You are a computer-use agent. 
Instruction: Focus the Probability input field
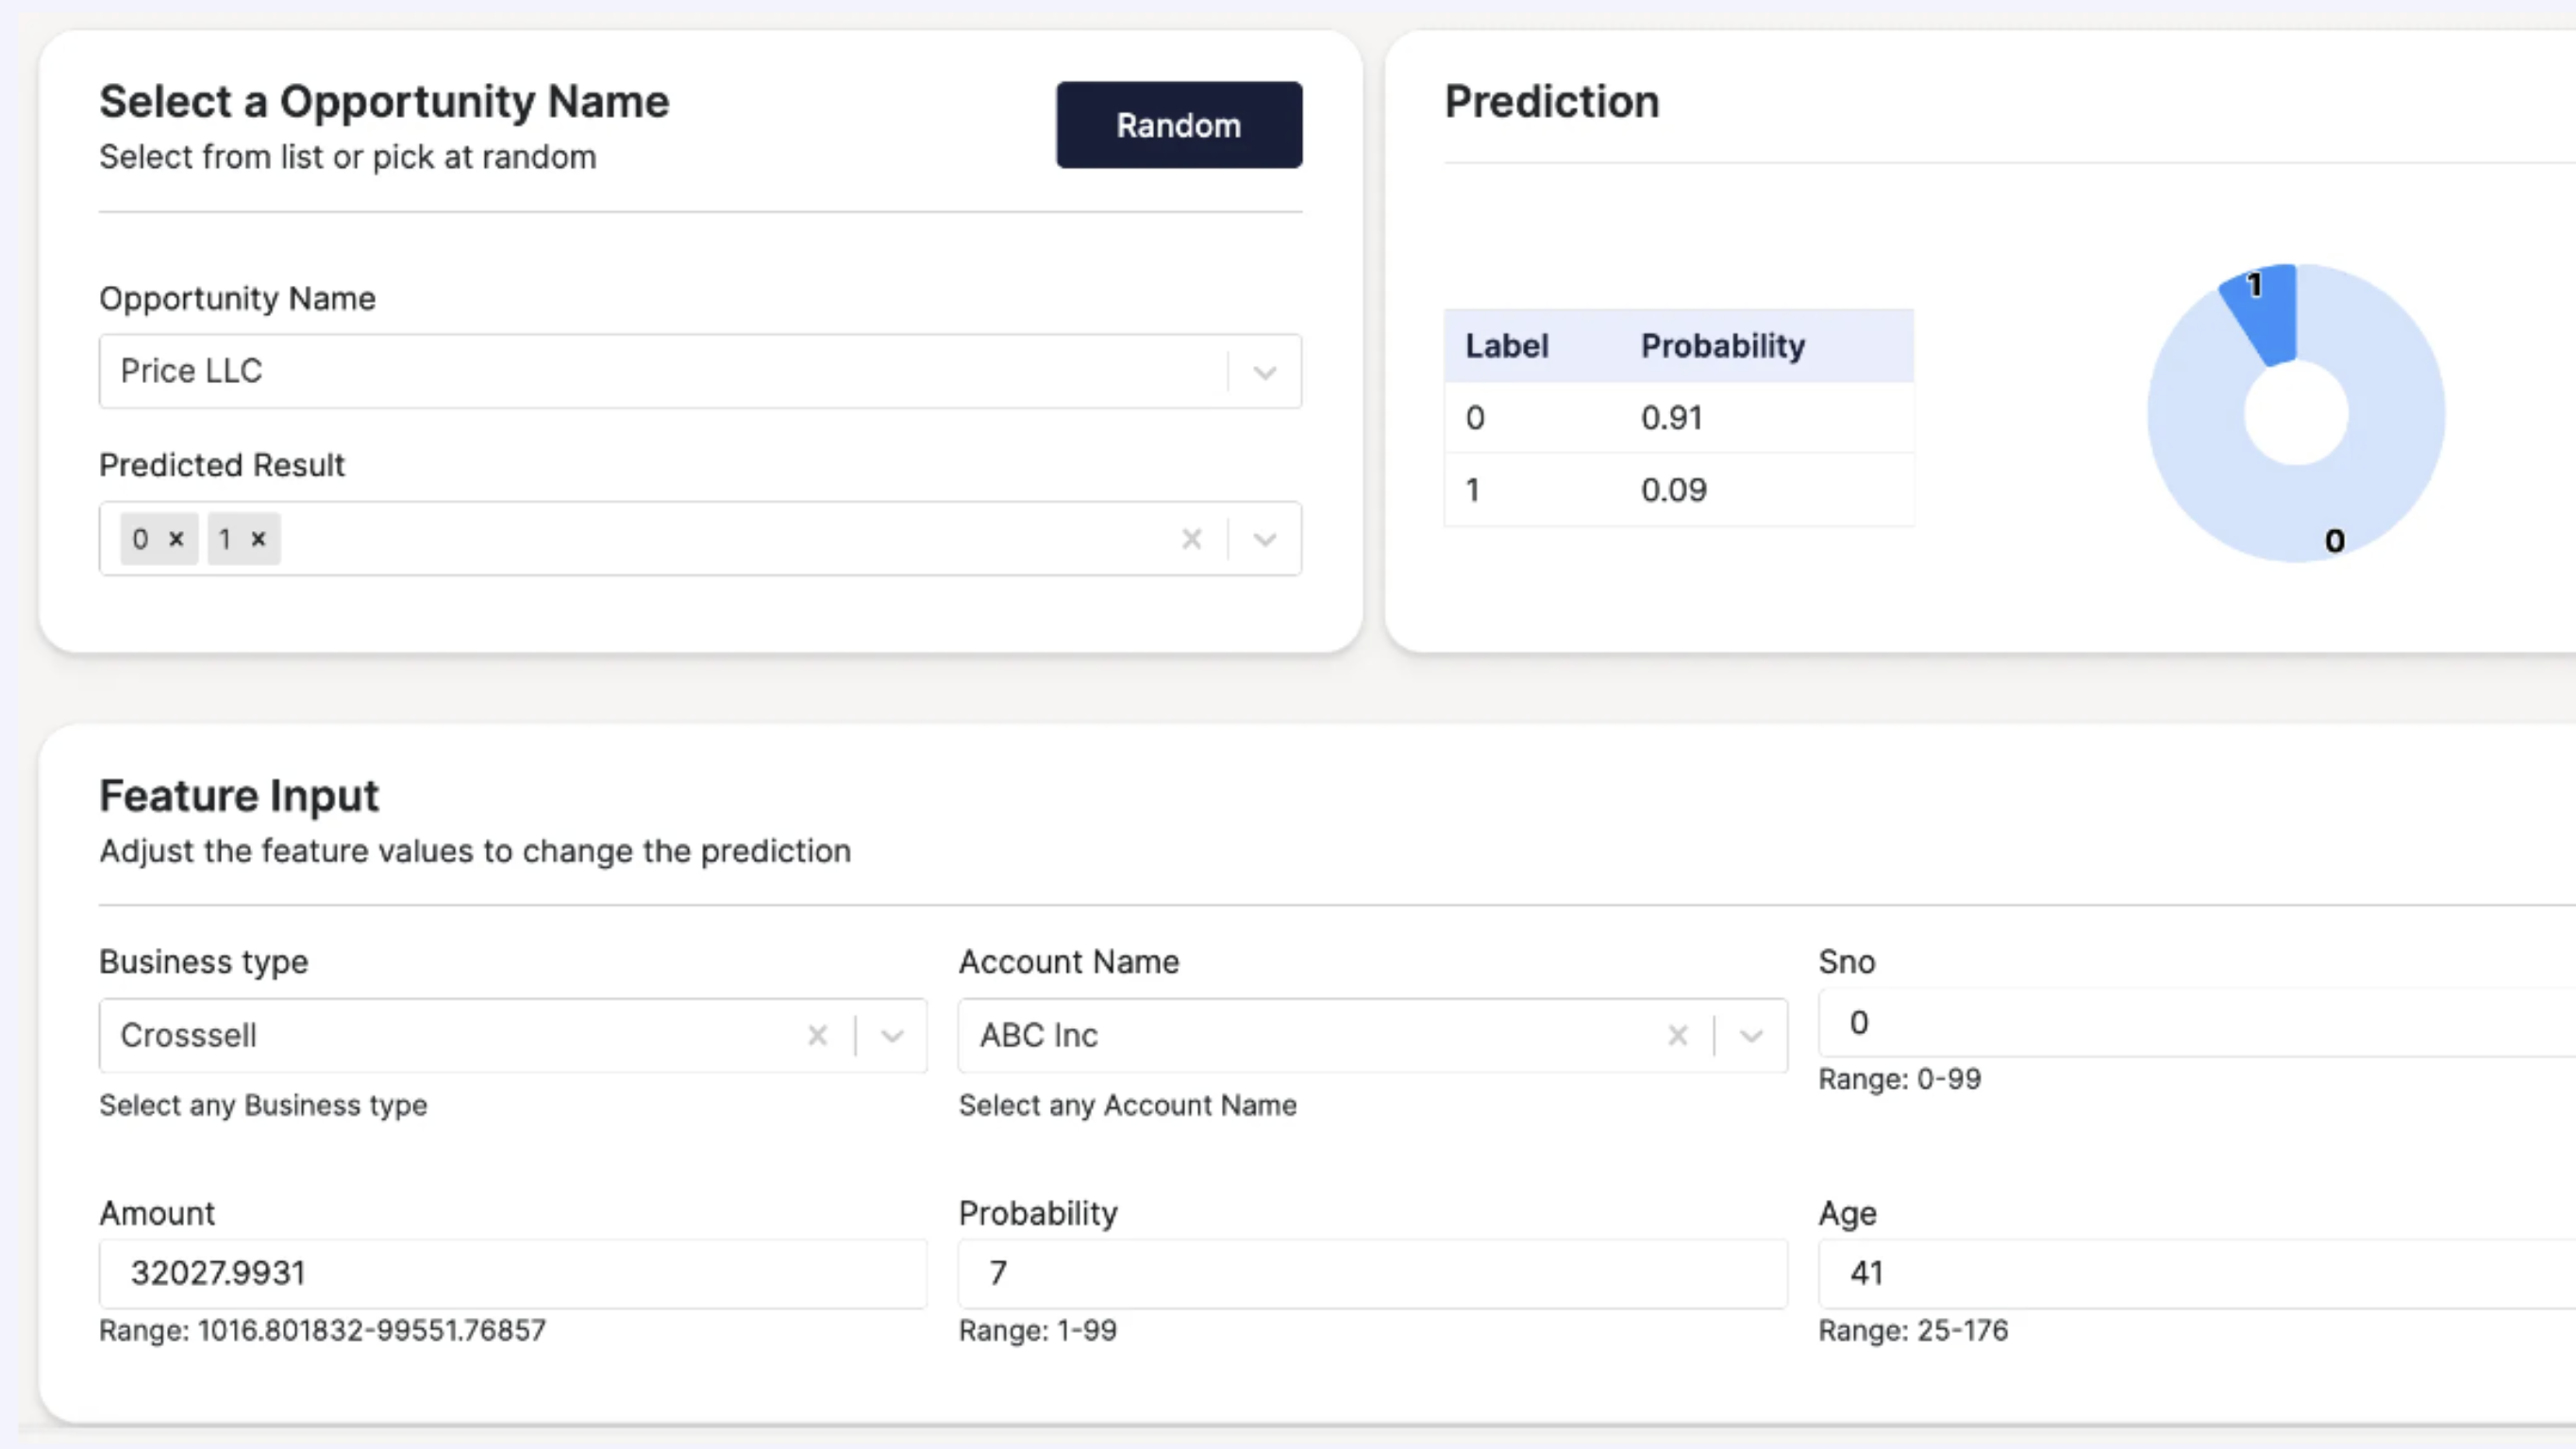(x=1371, y=1273)
